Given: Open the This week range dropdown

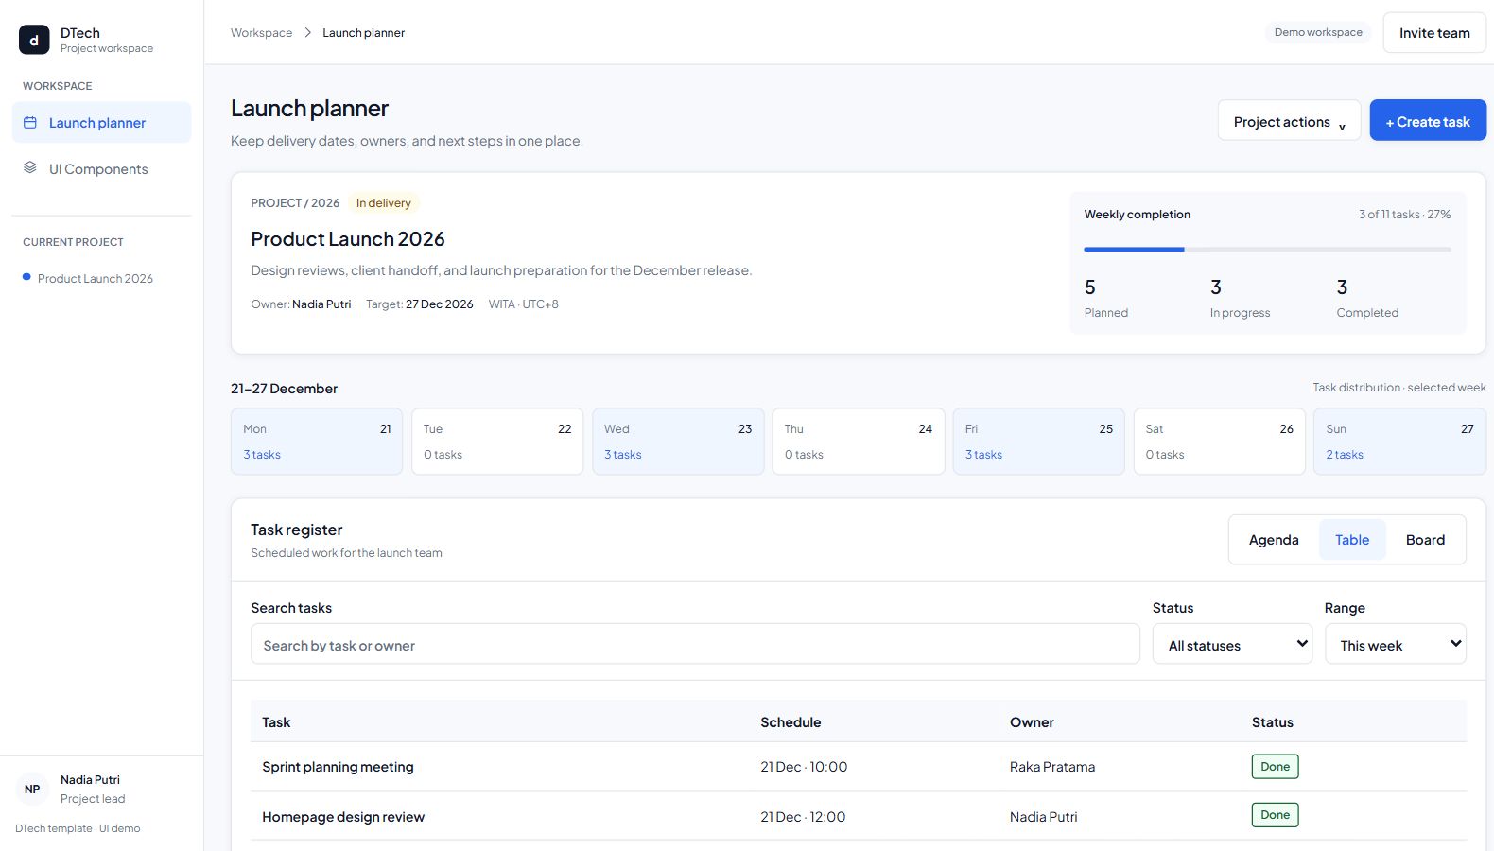Looking at the screenshot, I should coord(1396,644).
